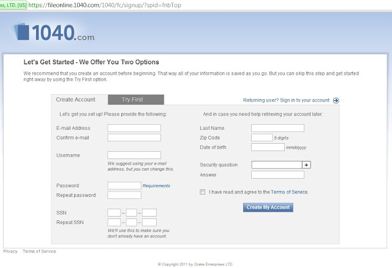Focus the security Answer field
The width and height of the screenshot is (392, 268).
tap(277, 175)
